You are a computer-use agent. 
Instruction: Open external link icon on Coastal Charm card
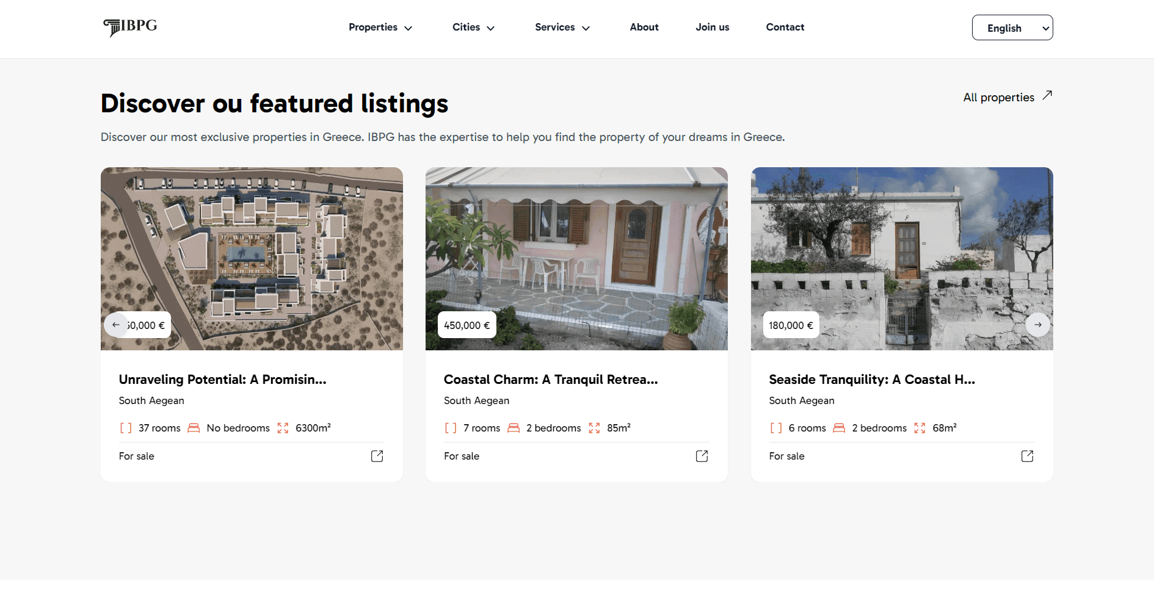coord(702,456)
